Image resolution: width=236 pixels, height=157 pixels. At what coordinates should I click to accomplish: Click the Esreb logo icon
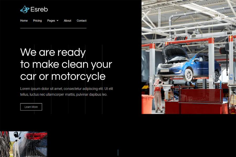pos(25,9)
